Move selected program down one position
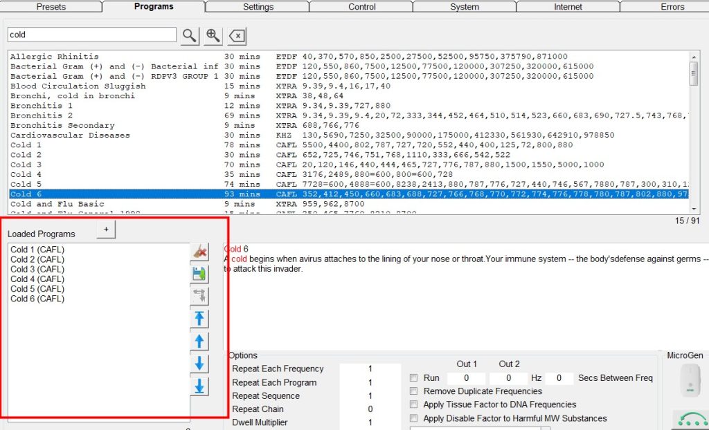Screen dimensions: 709x430 pos(199,364)
